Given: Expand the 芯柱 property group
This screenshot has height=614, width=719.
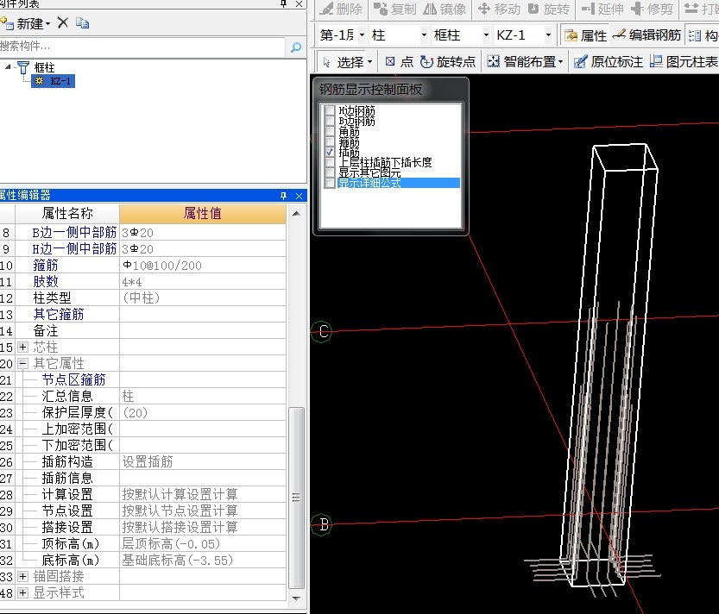Looking at the screenshot, I should tap(22, 347).
